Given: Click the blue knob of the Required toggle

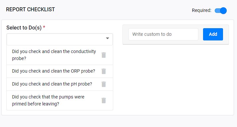Looking at the screenshot, I should (223, 11).
